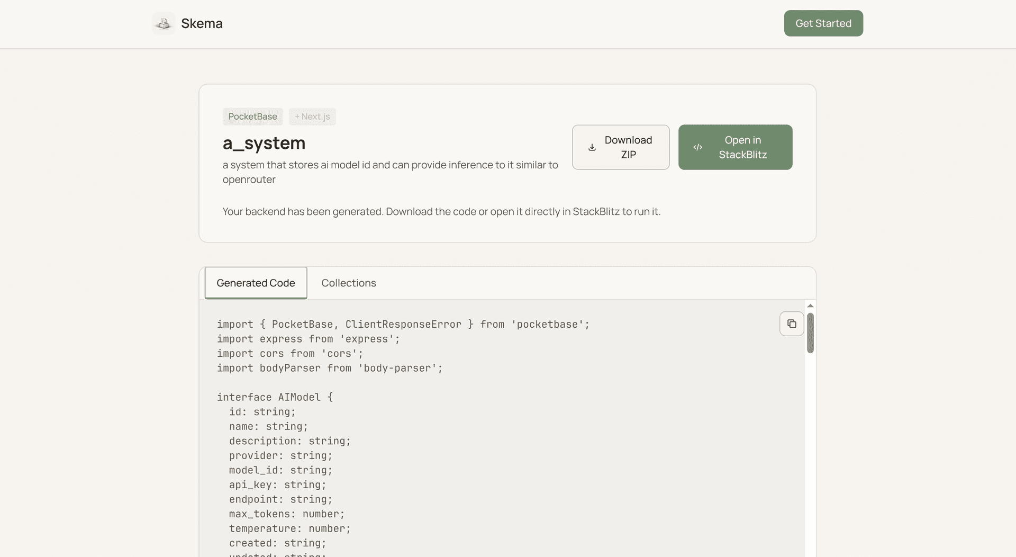Click the 'max_tokens: number;' line
1016x557 pixels.
point(287,514)
